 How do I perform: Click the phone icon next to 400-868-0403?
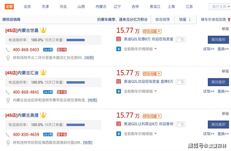pyautogui.click(x=8, y=50)
